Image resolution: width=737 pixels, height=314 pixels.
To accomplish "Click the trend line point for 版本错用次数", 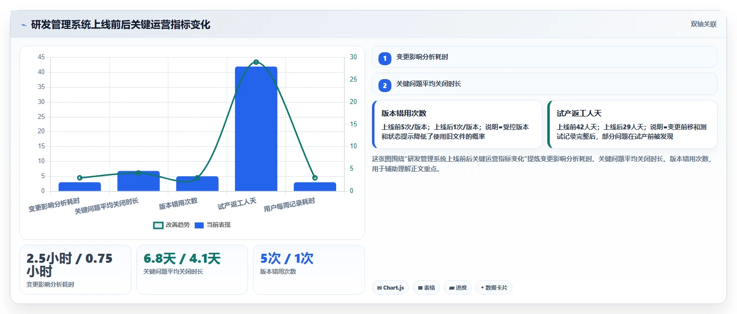I will (x=197, y=178).
